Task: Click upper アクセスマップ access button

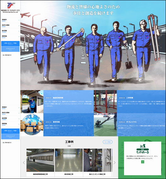Action: point(10,49)
